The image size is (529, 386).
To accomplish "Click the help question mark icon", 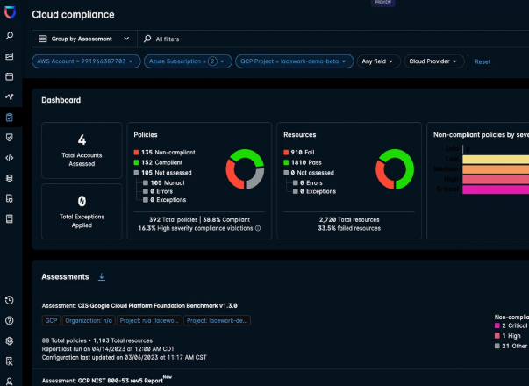I will (x=10, y=321).
